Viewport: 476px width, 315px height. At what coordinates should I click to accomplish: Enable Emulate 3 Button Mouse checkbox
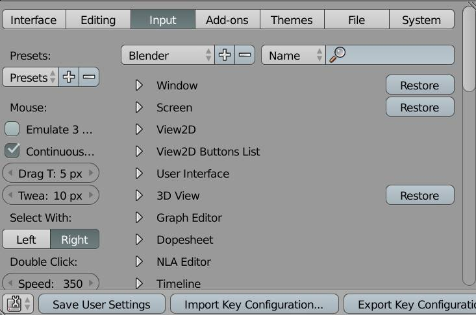point(12,129)
